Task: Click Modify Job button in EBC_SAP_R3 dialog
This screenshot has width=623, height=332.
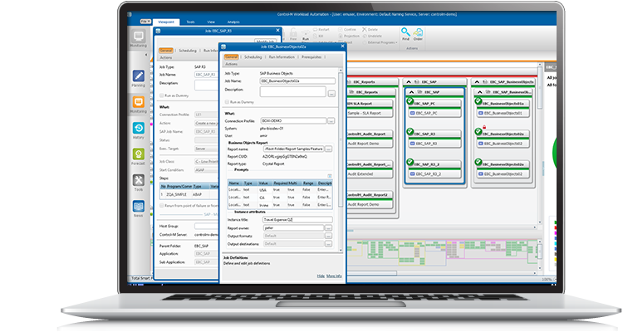Action: click(x=265, y=41)
